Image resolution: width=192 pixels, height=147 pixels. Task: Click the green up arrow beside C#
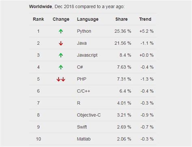coord(61,67)
